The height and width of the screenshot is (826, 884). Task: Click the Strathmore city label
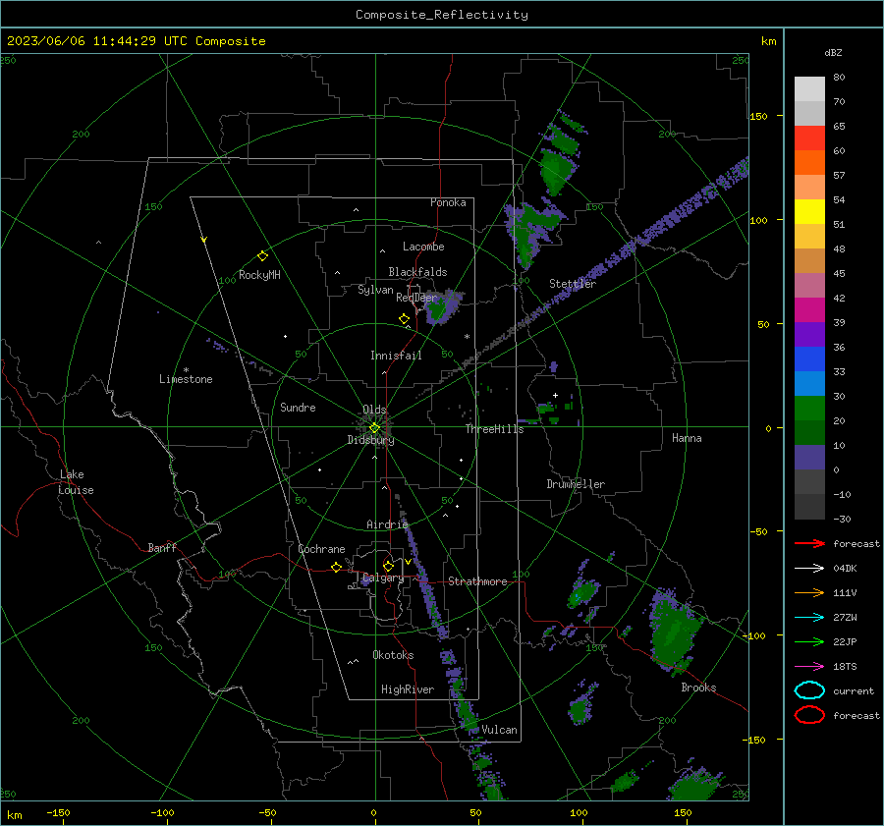[x=477, y=581]
